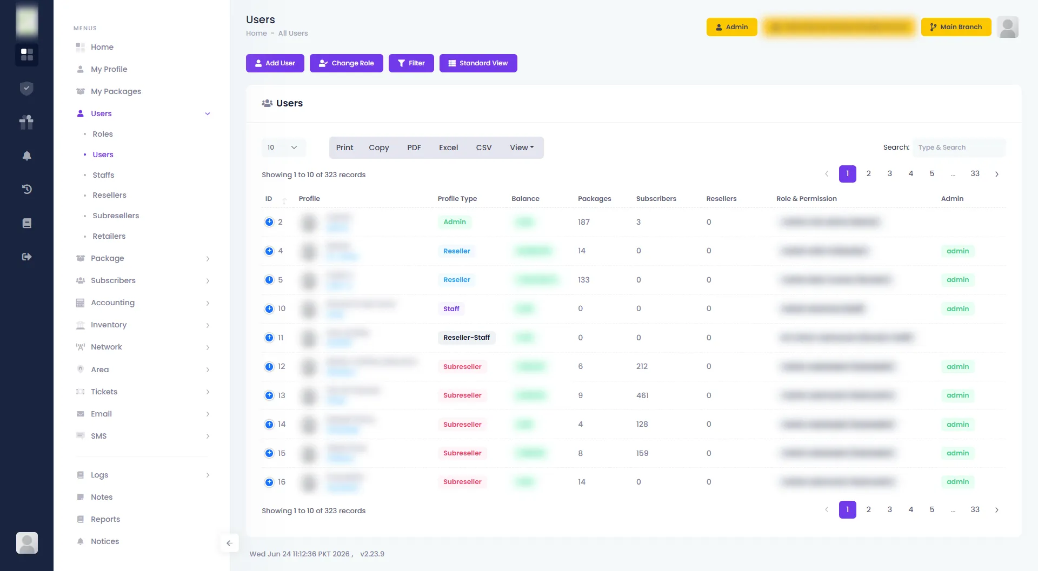Expand the Network menu in sidebar
The width and height of the screenshot is (1038, 571).
click(x=208, y=347)
